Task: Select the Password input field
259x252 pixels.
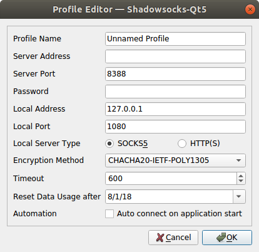Action: (x=175, y=92)
